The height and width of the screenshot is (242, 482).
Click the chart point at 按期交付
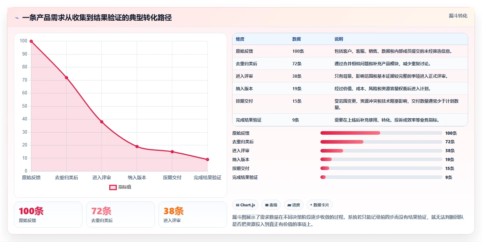[x=172, y=152]
